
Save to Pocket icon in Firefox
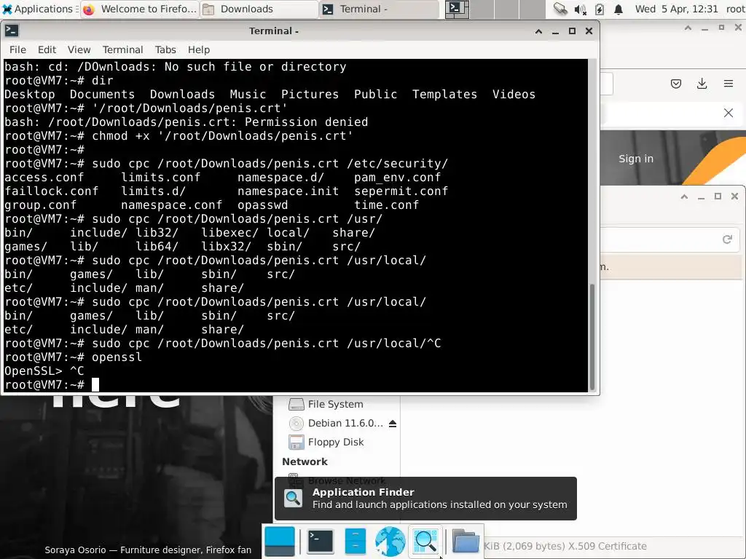675,84
